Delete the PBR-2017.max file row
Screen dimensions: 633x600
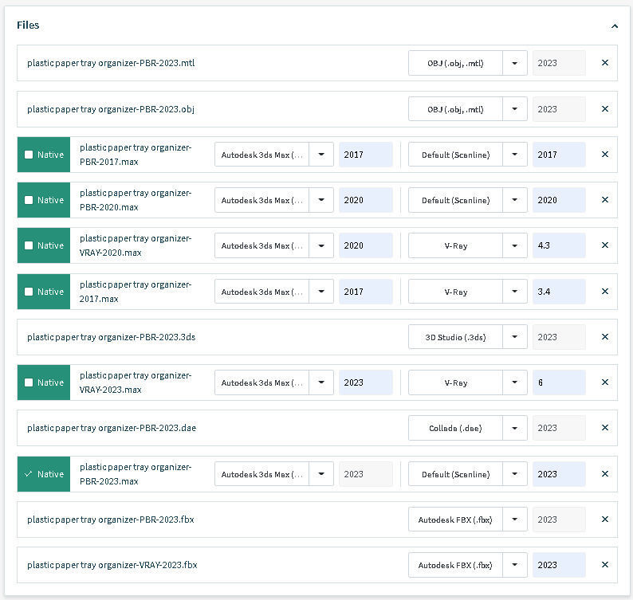[605, 155]
